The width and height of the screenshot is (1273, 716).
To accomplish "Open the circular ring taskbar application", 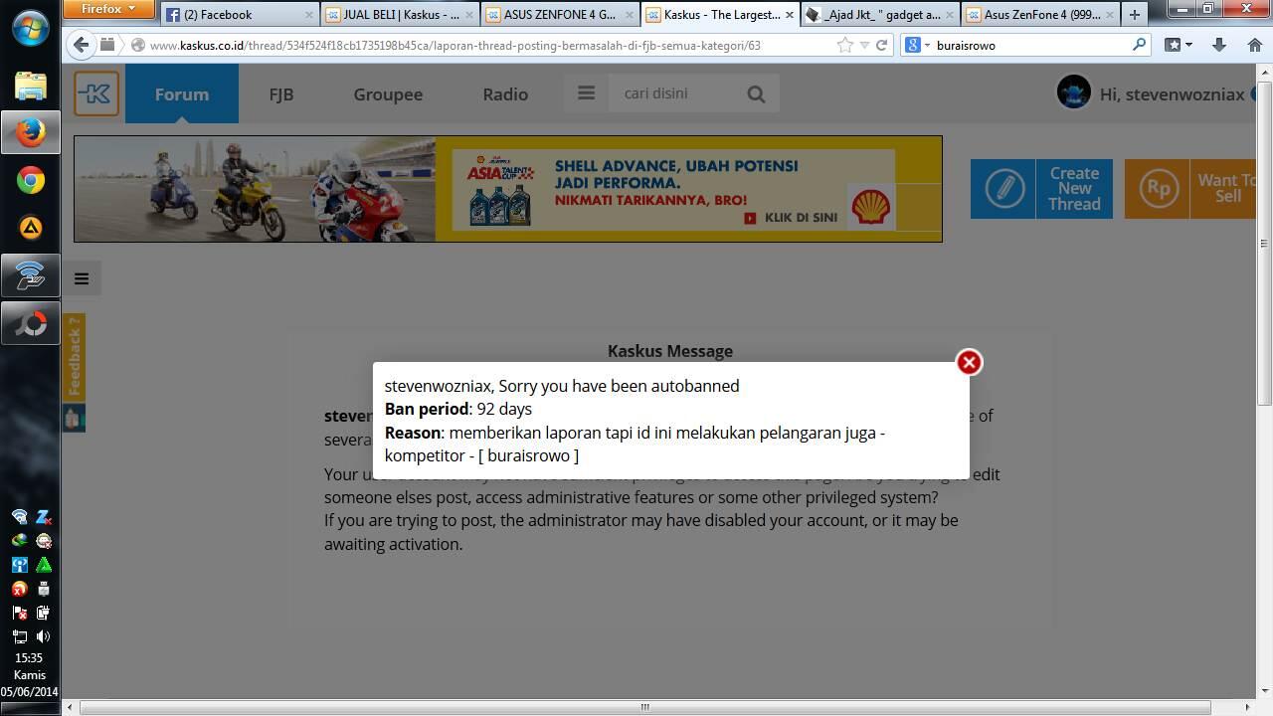I will tap(30, 323).
